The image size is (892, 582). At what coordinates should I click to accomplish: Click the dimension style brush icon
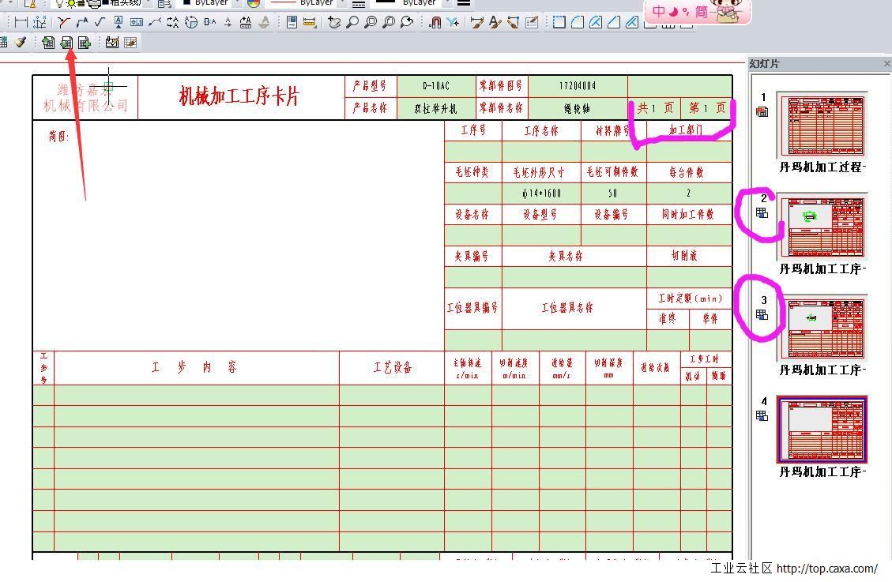476,22
